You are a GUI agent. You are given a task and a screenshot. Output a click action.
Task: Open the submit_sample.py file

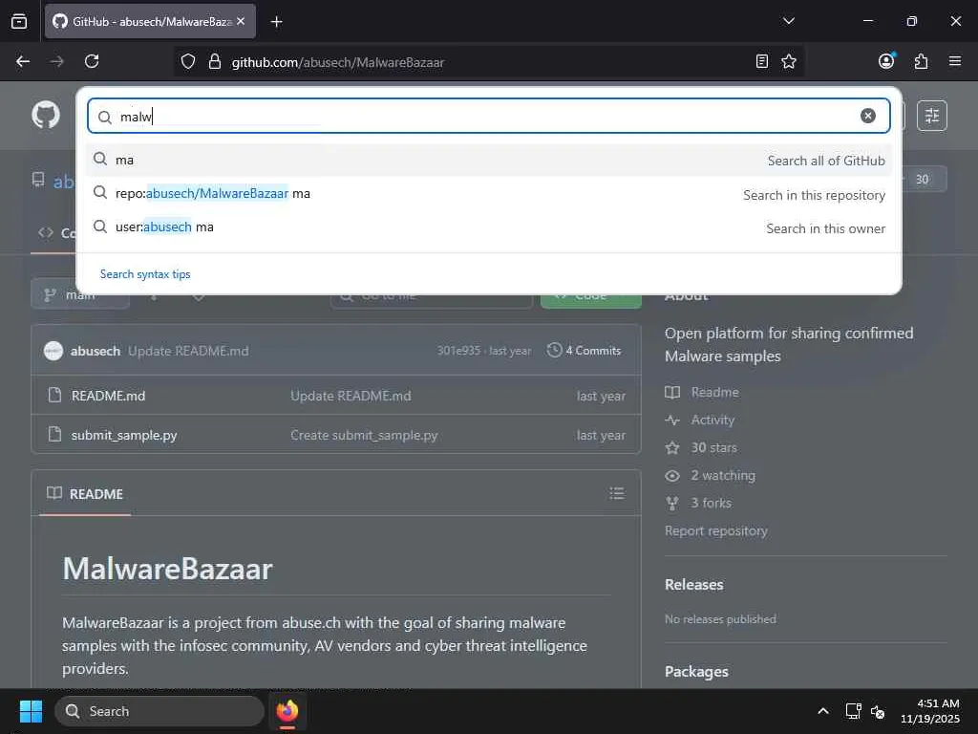[x=124, y=435]
